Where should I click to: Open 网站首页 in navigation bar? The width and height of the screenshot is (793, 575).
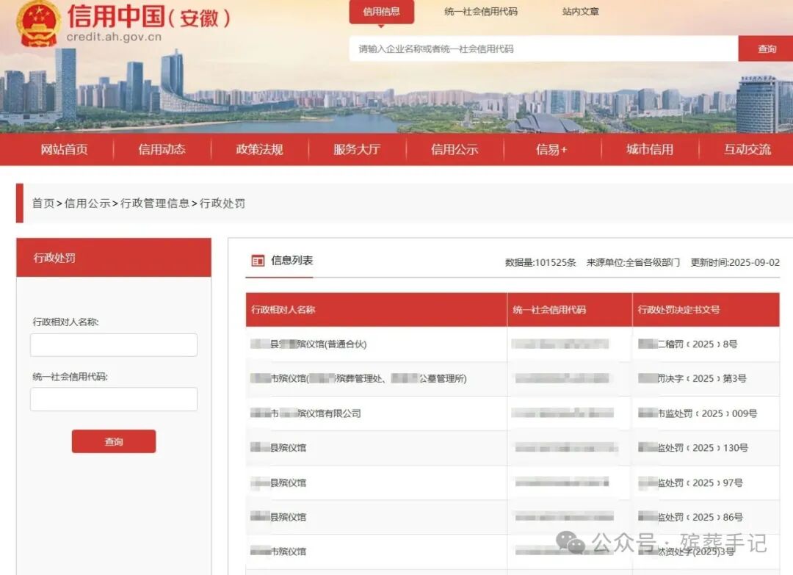65,150
